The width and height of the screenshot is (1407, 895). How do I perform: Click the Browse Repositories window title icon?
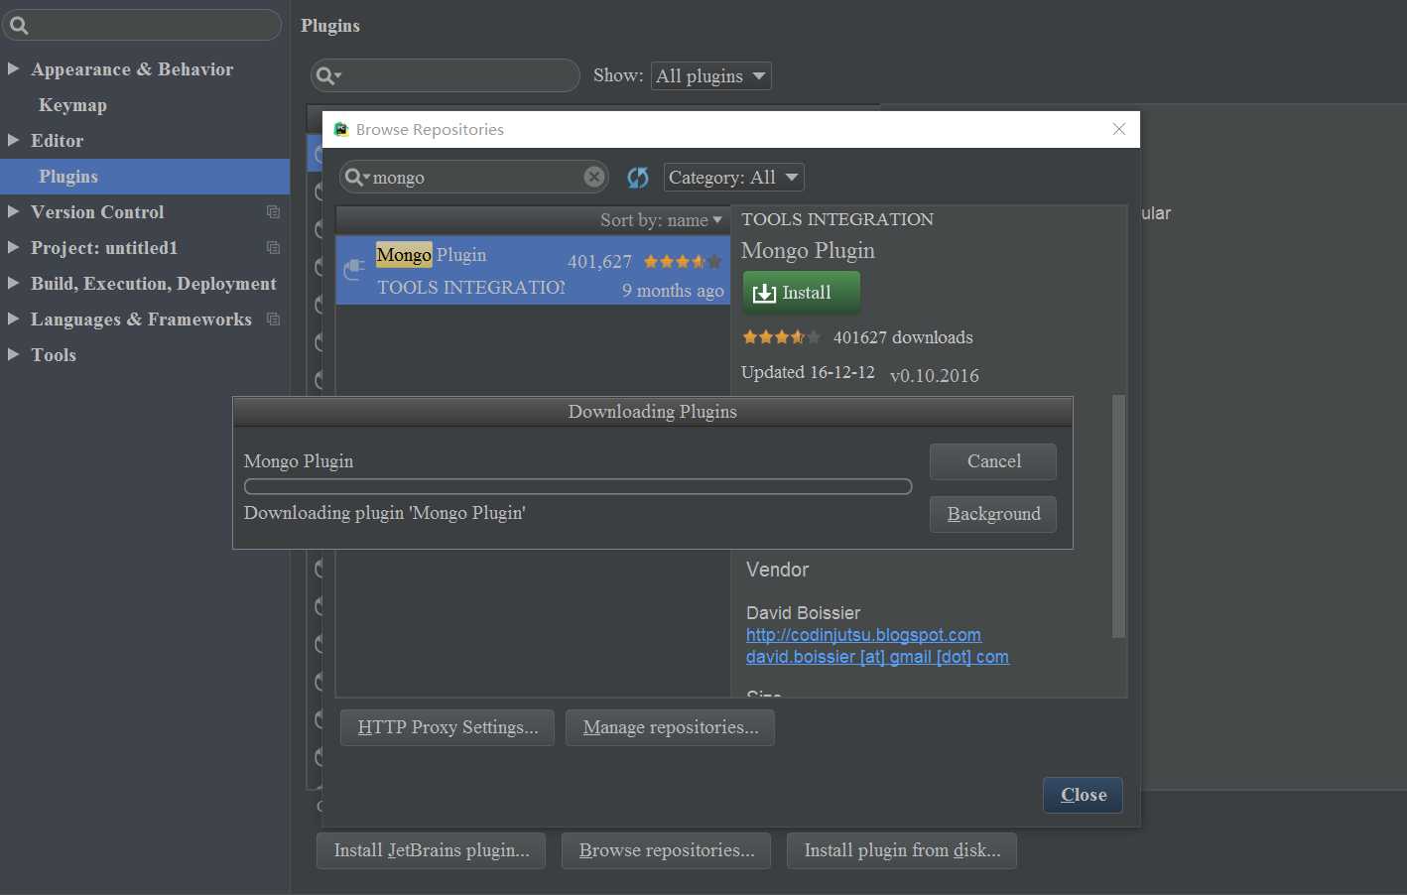[x=341, y=129]
